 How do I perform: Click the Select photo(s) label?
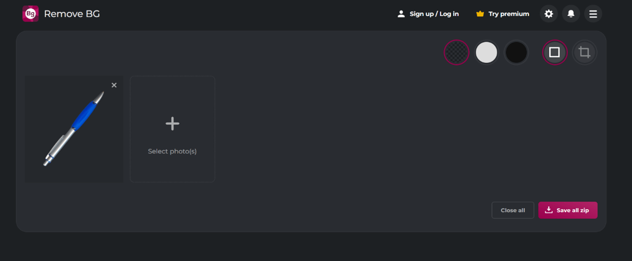[x=172, y=151]
